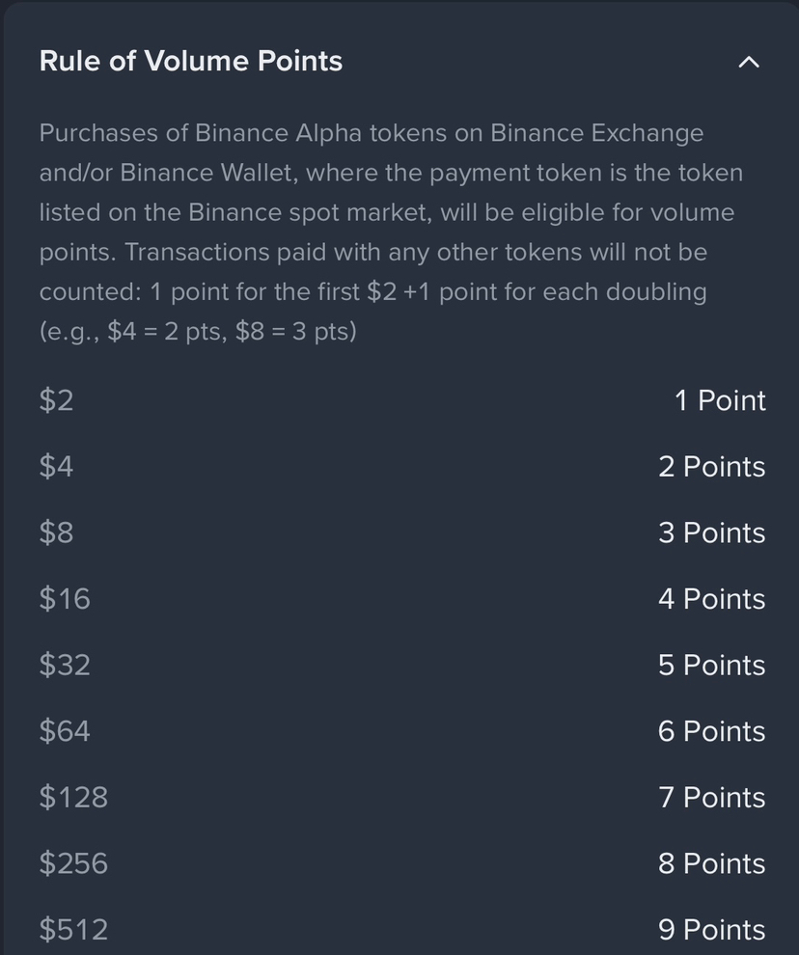The image size is (799, 955).
Task: Click the 6 Points value
Action: click(711, 731)
